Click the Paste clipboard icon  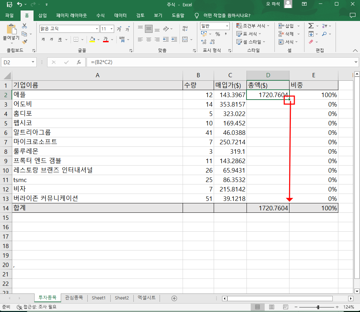[x=11, y=30]
